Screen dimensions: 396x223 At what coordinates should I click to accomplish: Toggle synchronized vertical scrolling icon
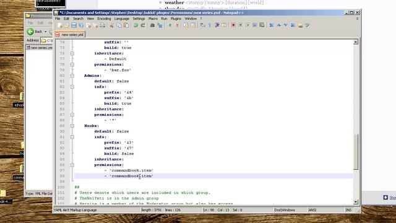(x=186, y=25)
